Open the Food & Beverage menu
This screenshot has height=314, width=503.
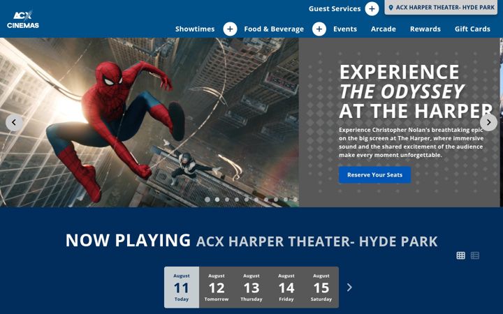[274, 29]
